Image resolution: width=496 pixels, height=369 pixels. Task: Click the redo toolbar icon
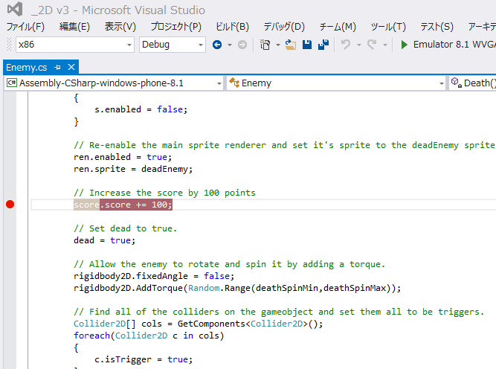point(372,45)
